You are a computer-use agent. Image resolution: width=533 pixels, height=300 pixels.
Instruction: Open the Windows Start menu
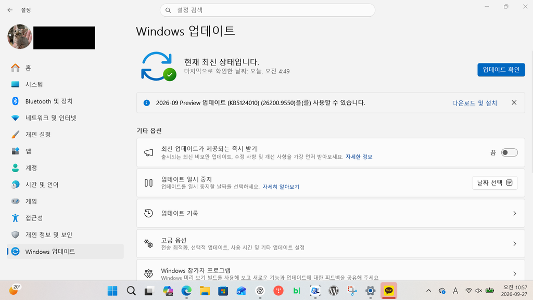(112, 291)
